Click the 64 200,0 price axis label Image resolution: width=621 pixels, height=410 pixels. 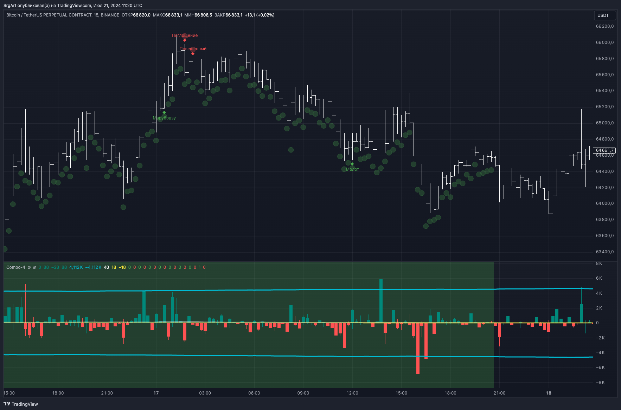605,188
